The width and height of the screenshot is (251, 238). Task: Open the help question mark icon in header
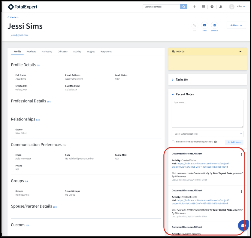(x=212, y=7)
